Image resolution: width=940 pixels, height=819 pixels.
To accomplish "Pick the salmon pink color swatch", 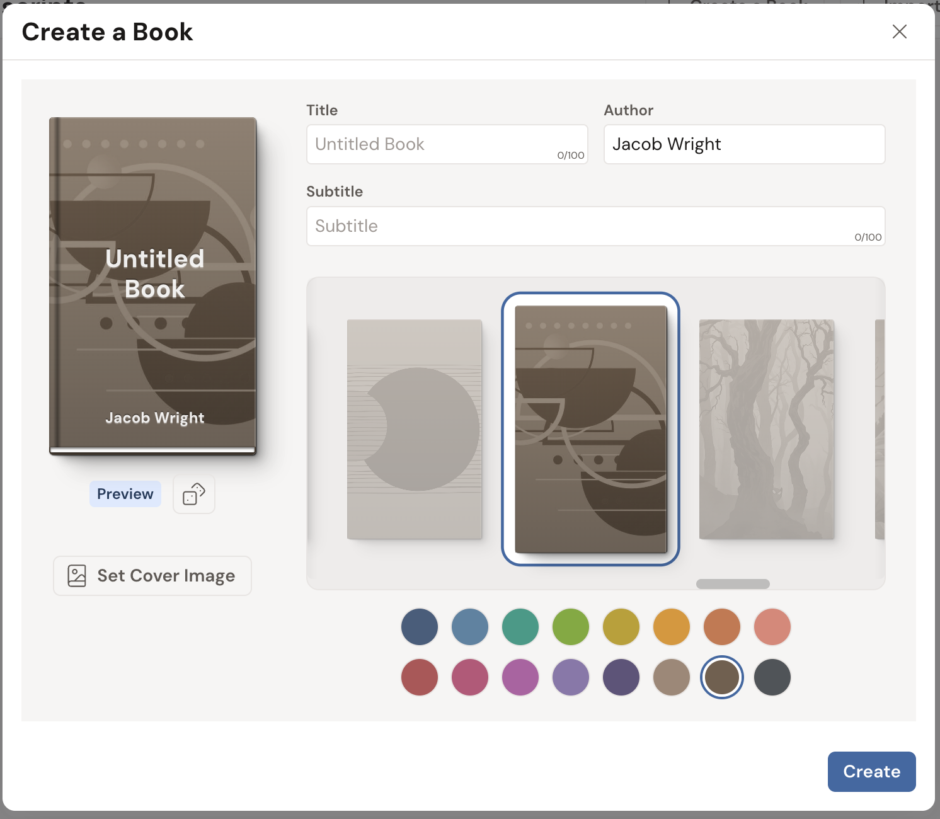I will (772, 627).
